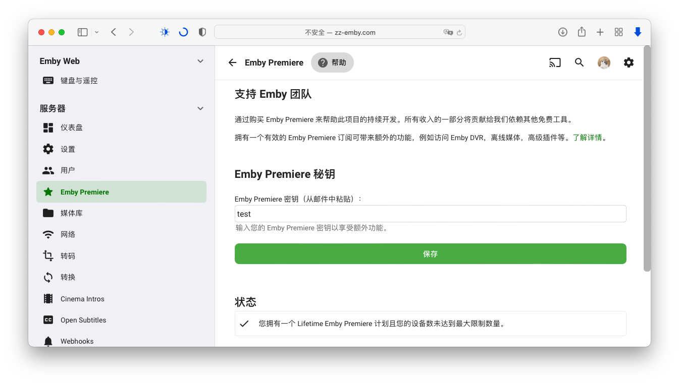Click the Emby Premiere 密钥 field label
The image size is (679, 384).
(298, 199)
